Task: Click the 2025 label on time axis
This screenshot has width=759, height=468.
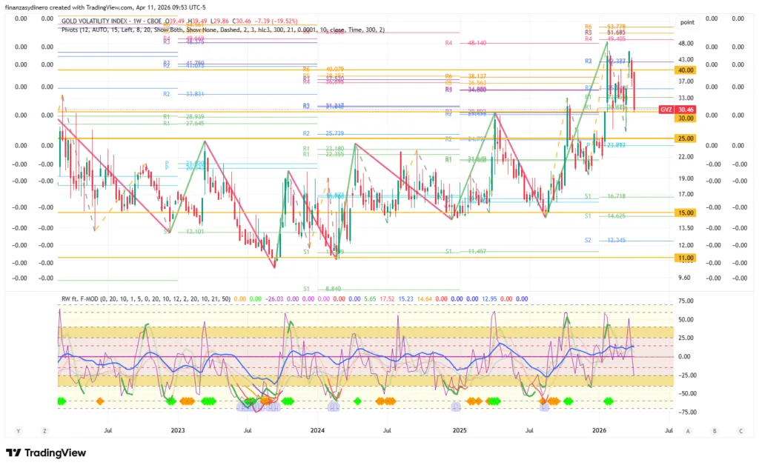Action: pos(459,429)
